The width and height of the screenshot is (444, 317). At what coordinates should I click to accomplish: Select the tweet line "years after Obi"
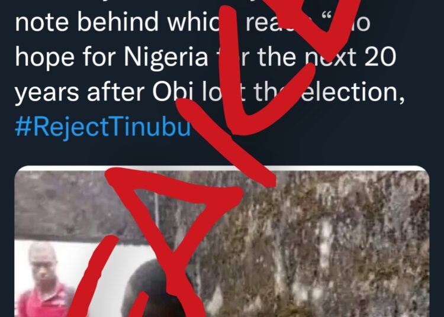click(x=210, y=92)
